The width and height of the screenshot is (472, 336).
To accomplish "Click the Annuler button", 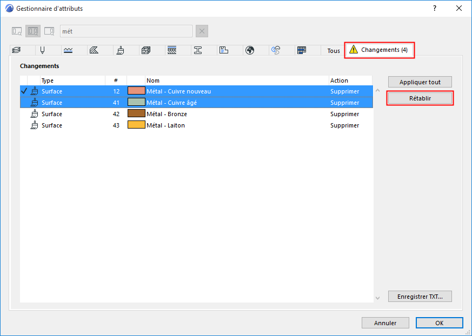I will tap(385, 323).
